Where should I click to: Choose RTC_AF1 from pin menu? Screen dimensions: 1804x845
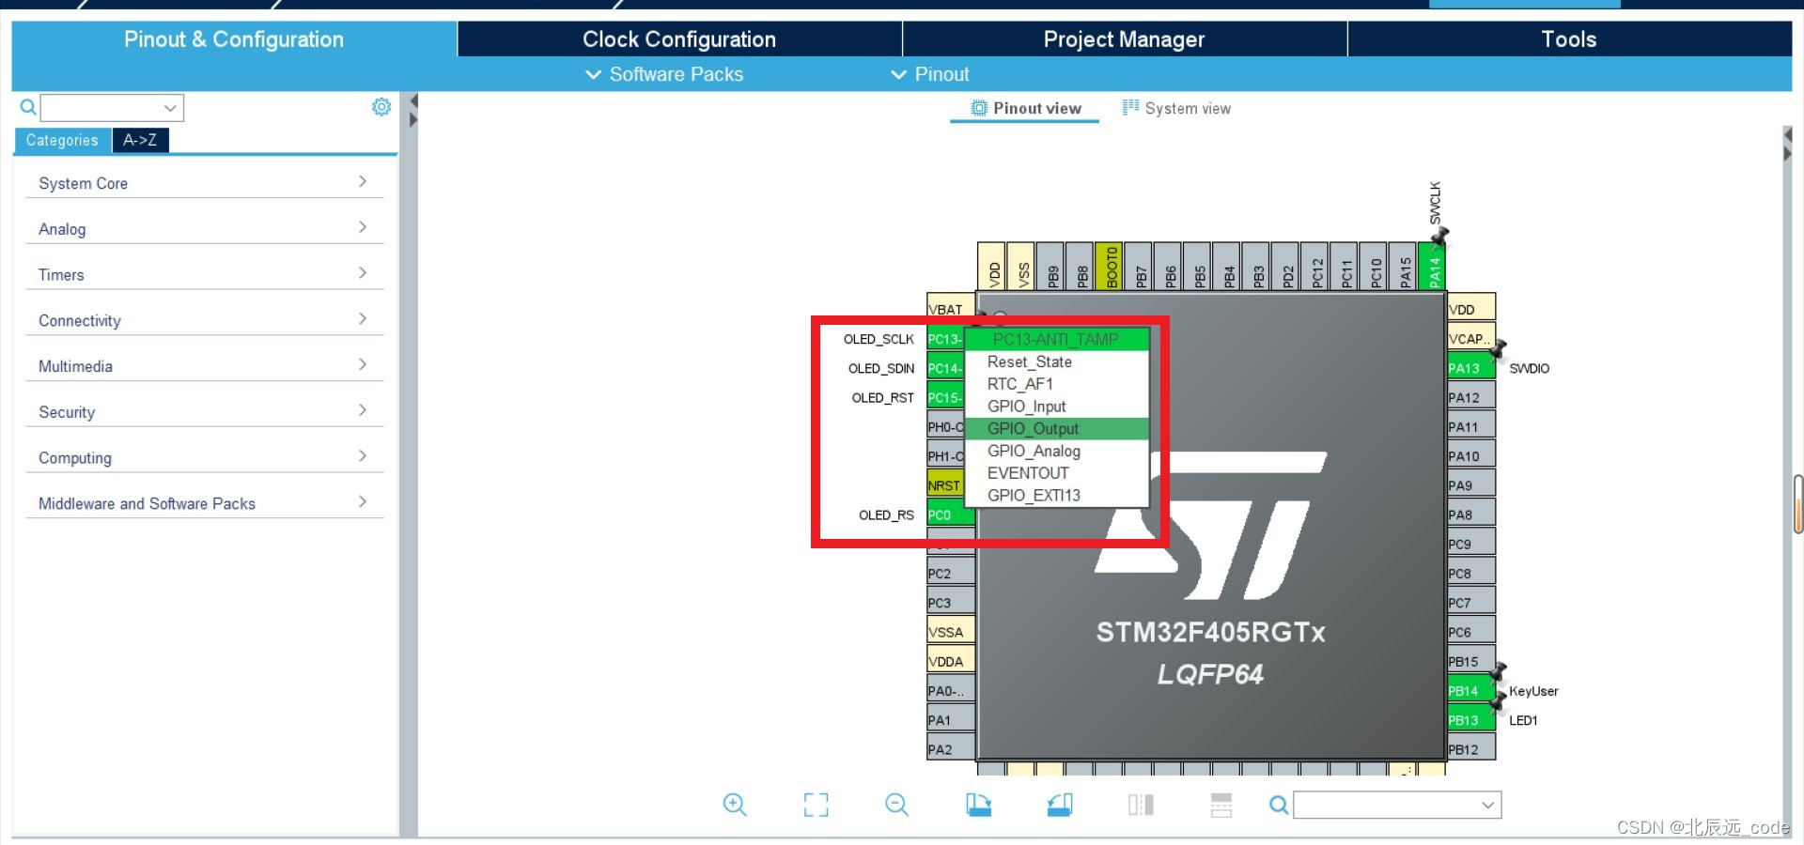click(1056, 384)
